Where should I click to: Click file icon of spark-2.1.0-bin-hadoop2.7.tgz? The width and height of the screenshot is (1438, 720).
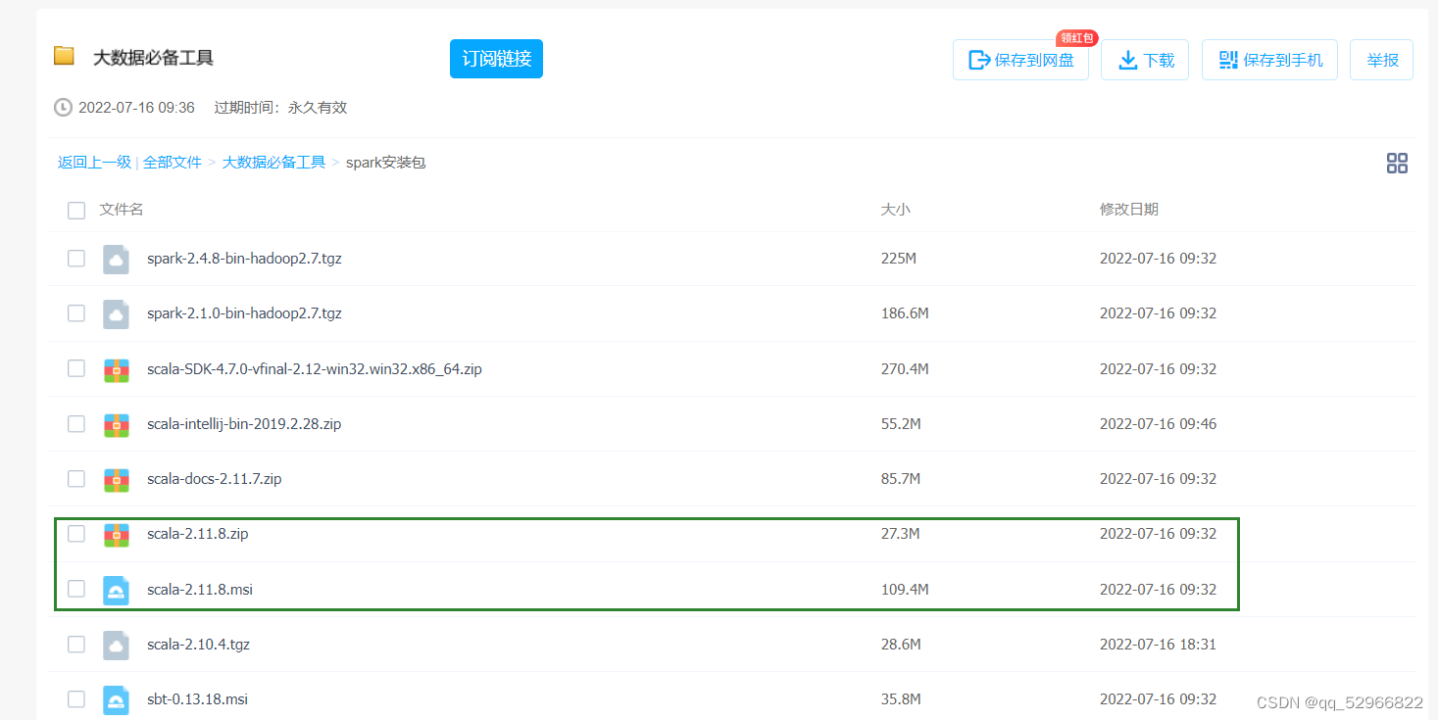(x=116, y=313)
